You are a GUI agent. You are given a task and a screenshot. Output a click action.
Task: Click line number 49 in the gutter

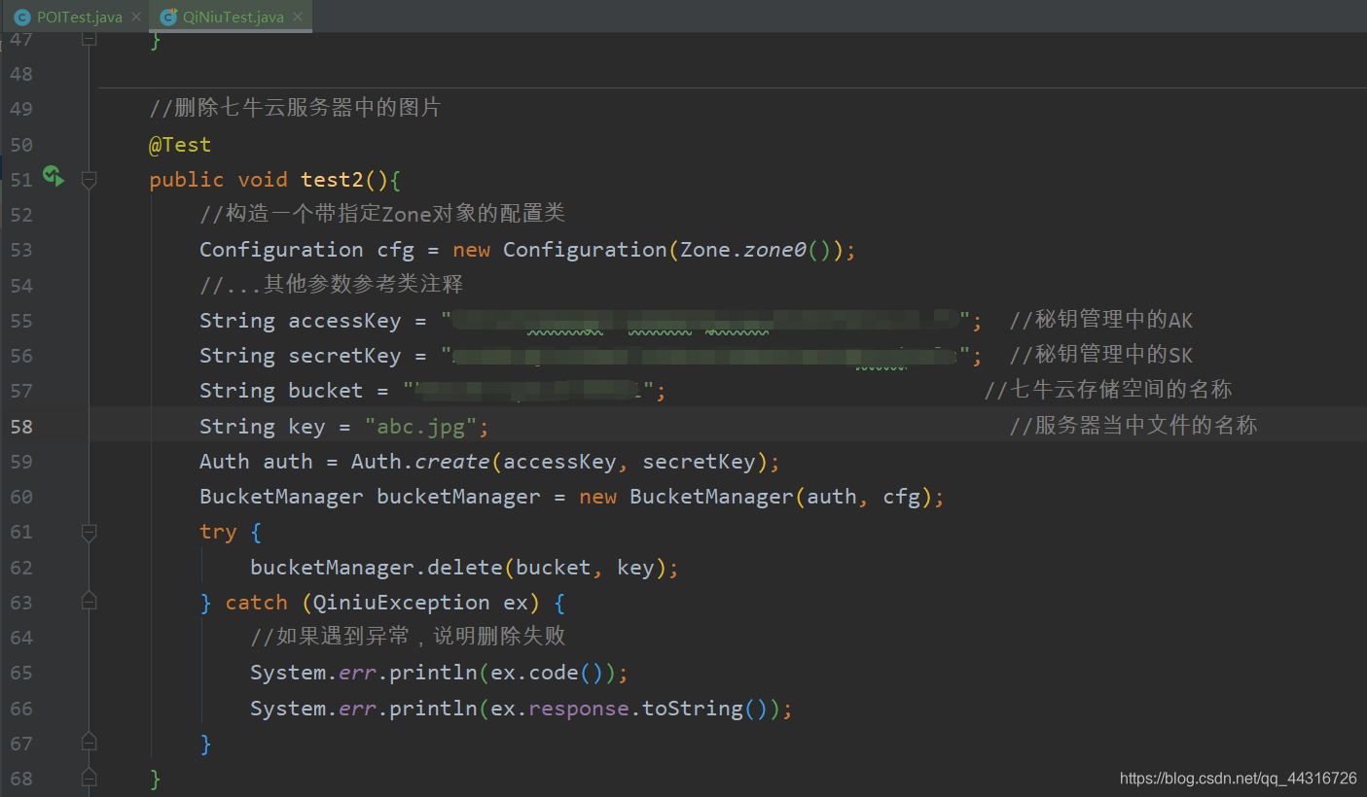click(21, 109)
